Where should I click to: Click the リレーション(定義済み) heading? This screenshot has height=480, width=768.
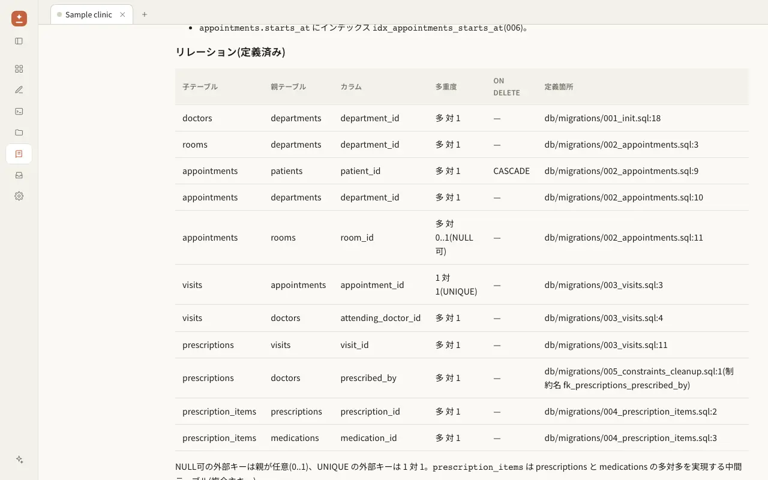(230, 52)
